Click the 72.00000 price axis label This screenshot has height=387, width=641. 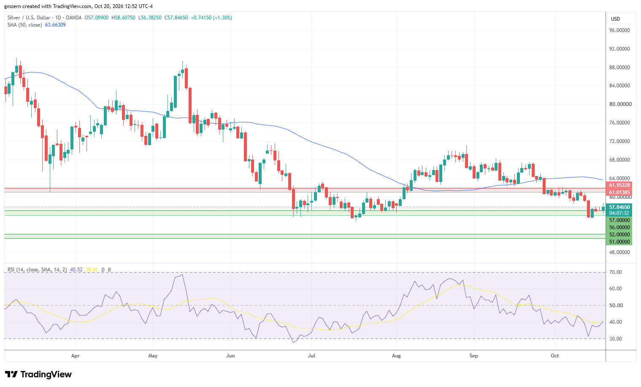coord(619,141)
